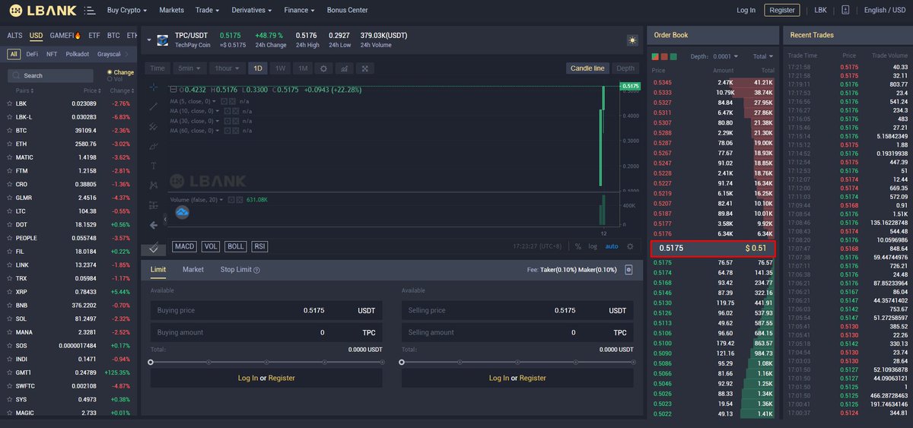Switch to the GAMEFI market tab
The width and height of the screenshot is (913, 428).
click(x=65, y=36)
